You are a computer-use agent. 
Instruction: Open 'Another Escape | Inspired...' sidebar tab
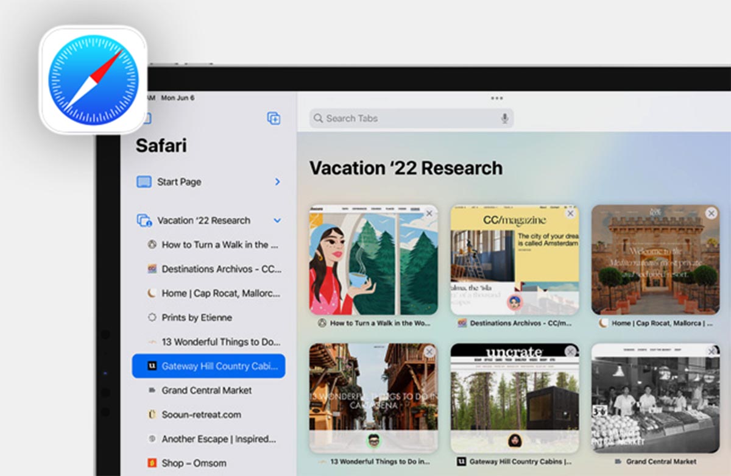tap(209, 439)
